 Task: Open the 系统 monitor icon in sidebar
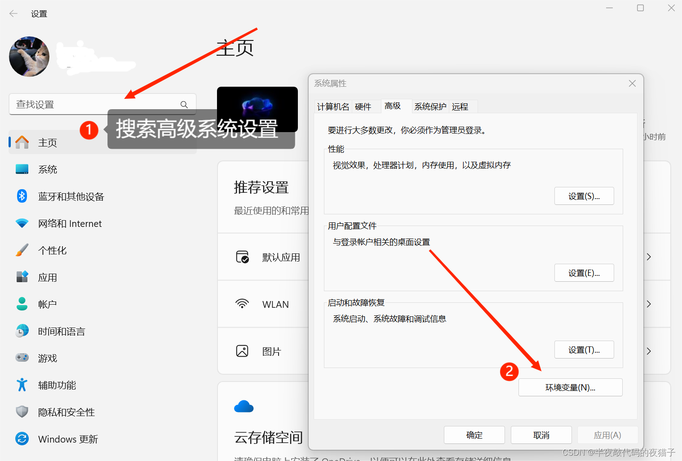22,169
